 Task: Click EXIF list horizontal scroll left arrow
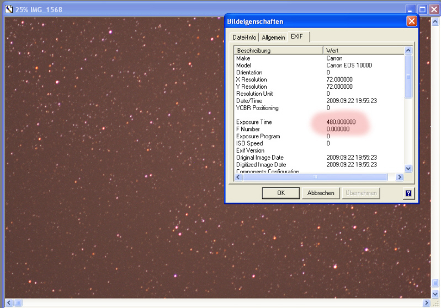(x=238, y=177)
